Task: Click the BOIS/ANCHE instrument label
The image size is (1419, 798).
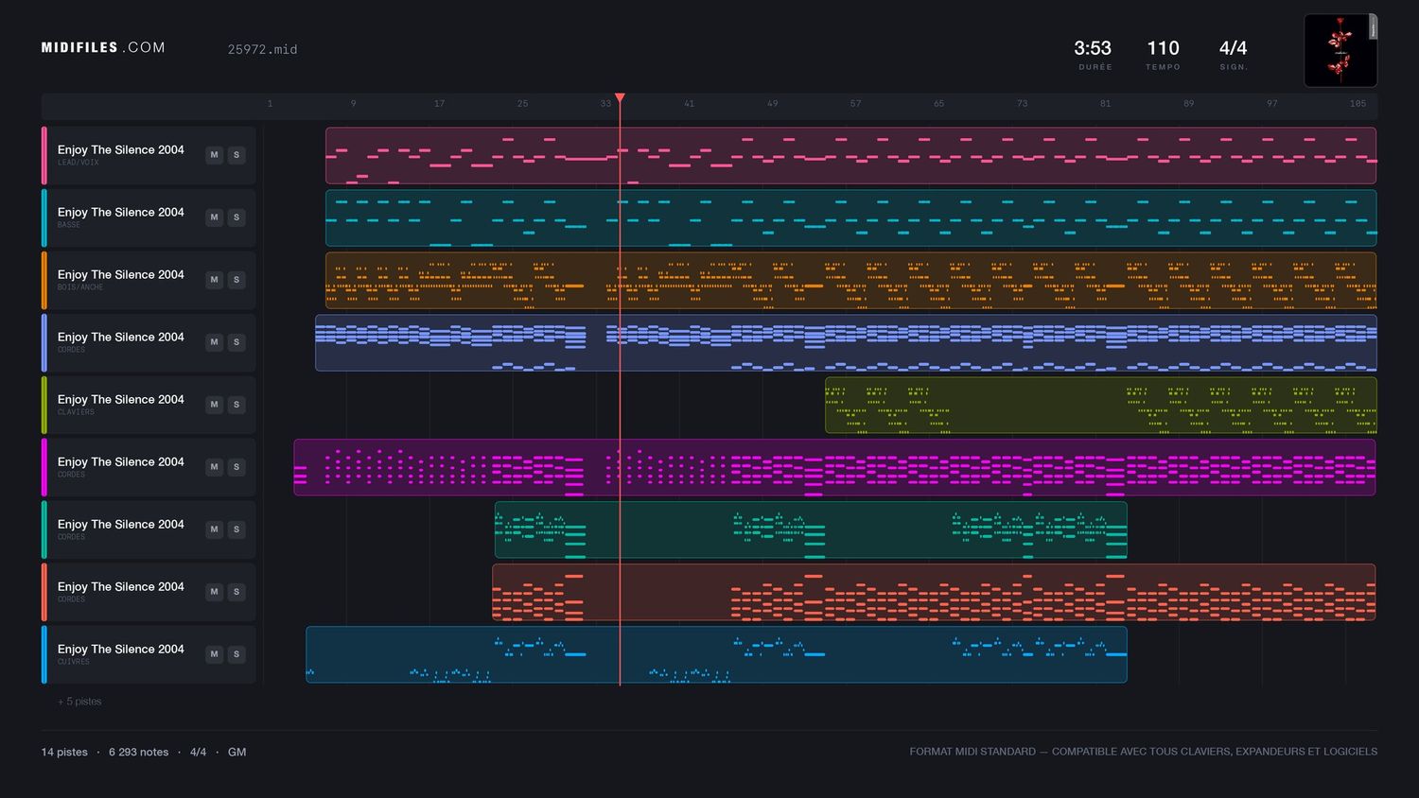Action: click(x=80, y=287)
